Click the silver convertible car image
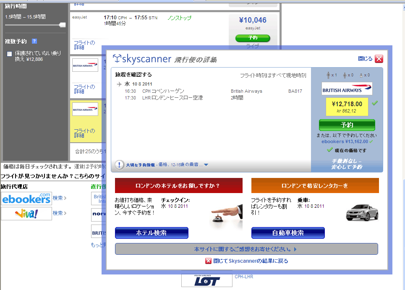The image size is (405, 290). coord(362,213)
